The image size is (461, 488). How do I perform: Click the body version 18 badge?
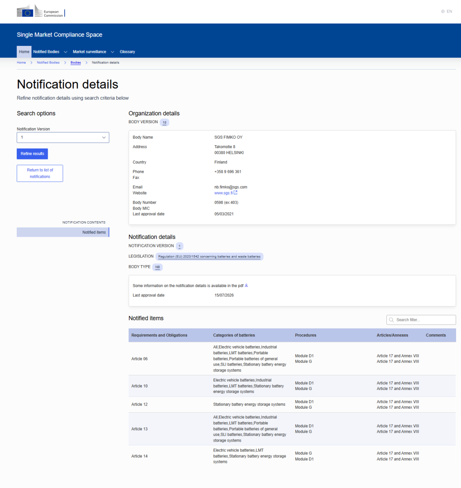(165, 122)
